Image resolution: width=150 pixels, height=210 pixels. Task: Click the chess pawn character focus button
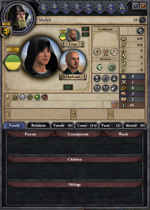pyautogui.click(x=115, y=105)
